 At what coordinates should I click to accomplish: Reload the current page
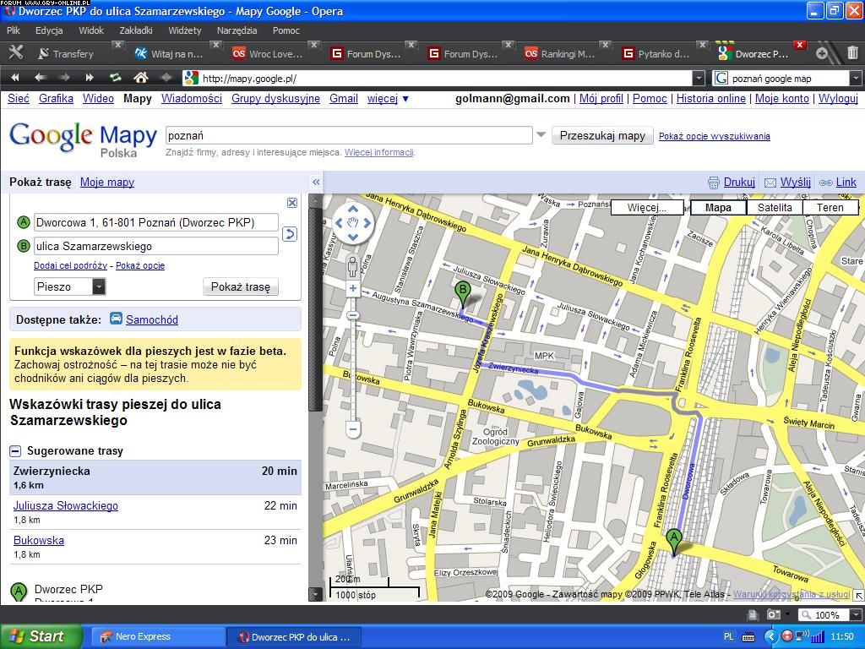coord(115,78)
